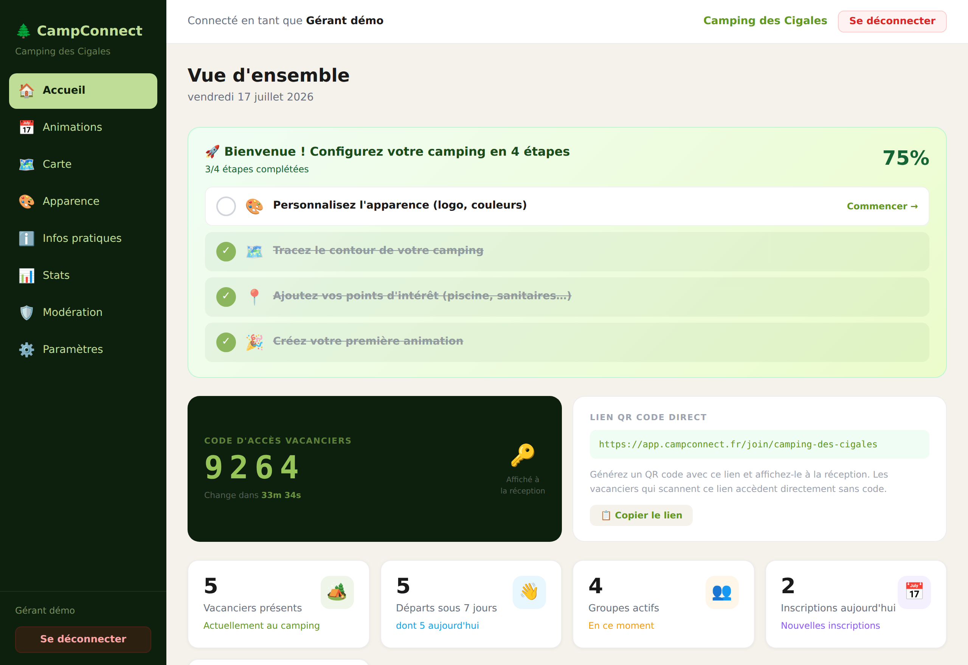Click Se déconnecter in the top bar
968x665 pixels.
(x=892, y=21)
